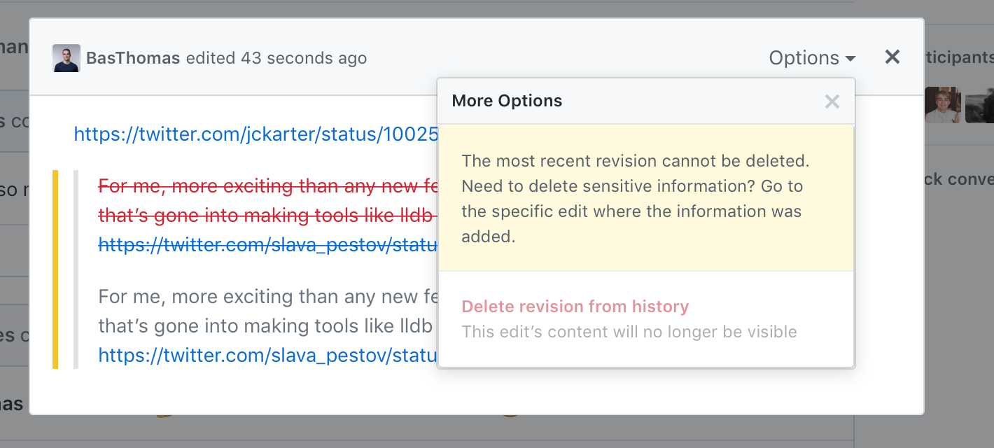The width and height of the screenshot is (994, 448).
Task: Select the gray quote indicator bar
Action: [x=76, y=269]
